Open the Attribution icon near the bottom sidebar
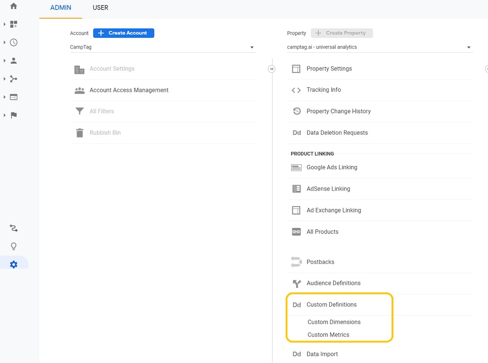Screen dimensions: 488x363 click(x=13, y=228)
